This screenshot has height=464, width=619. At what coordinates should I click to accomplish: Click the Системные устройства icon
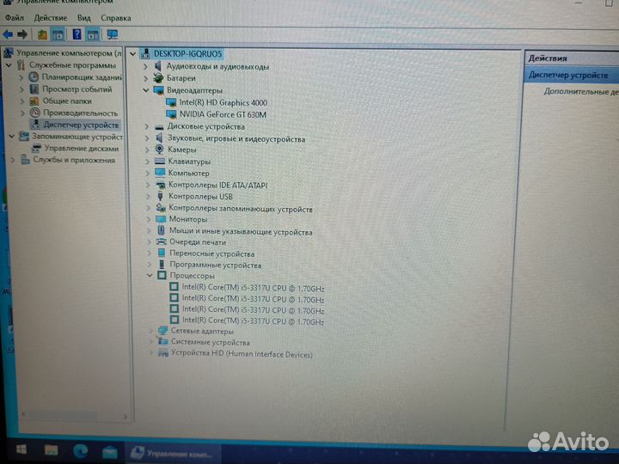[162, 341]
